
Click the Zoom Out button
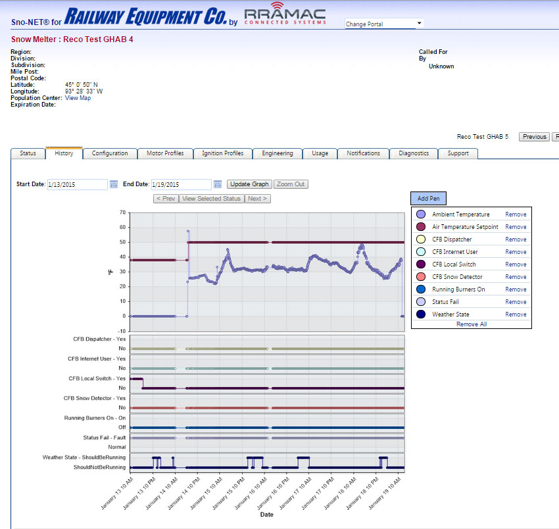click(x=291, y=184)
